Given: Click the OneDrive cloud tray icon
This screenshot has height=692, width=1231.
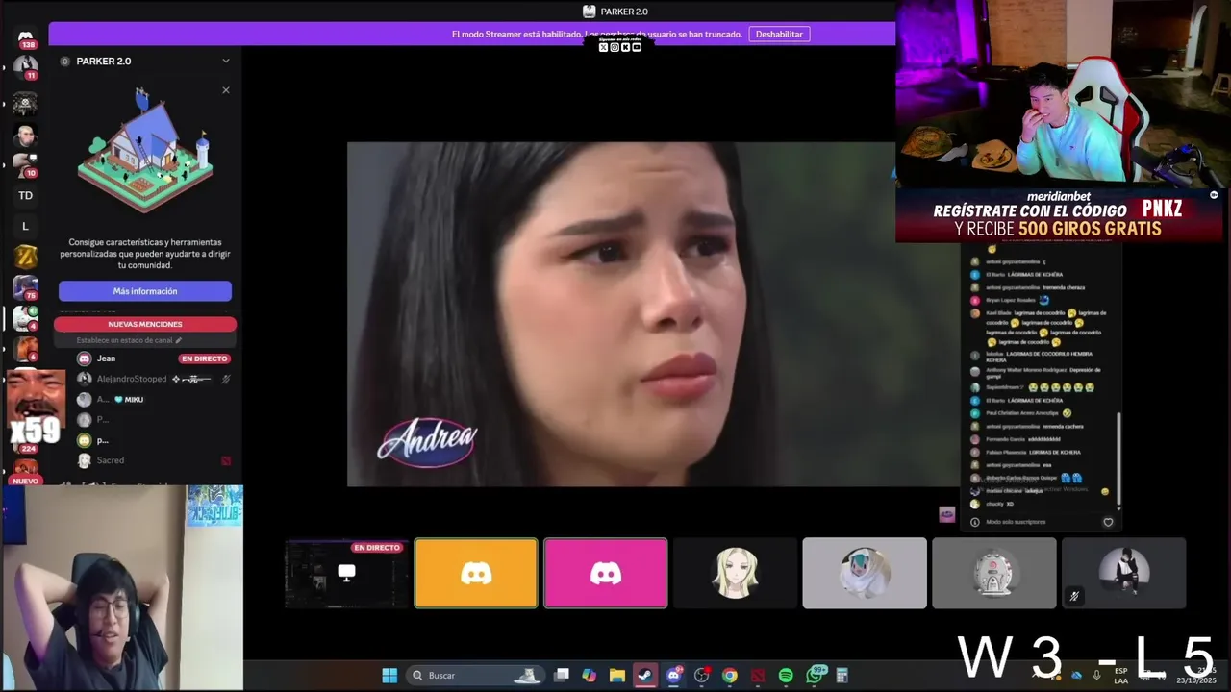Looking at the screenshot, I should pyautogui.click(x=1076, y=675).
